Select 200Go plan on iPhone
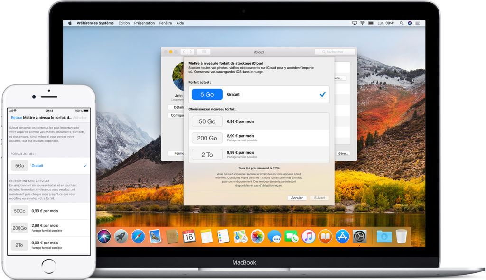Screen dimensions: 486x280 [x=49, y=228]
